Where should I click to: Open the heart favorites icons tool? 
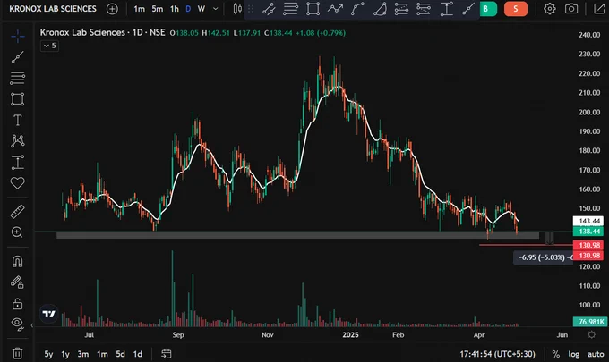click(x=18, y=182)
